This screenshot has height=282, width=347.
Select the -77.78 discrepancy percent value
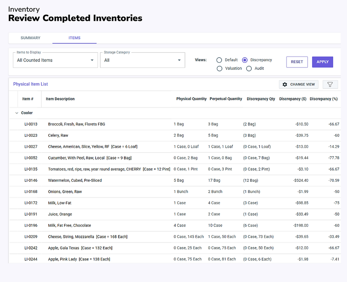coord(334,158)
